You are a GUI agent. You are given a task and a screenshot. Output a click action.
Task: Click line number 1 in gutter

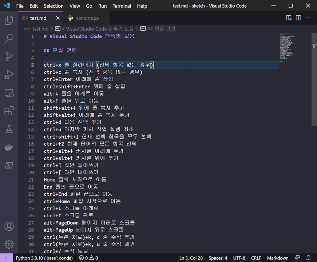[32, 36]
